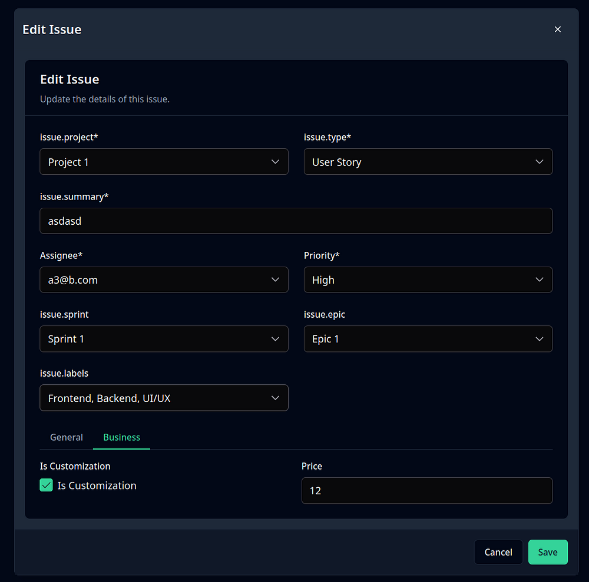Switch to the General tab

tap(67, 437)
